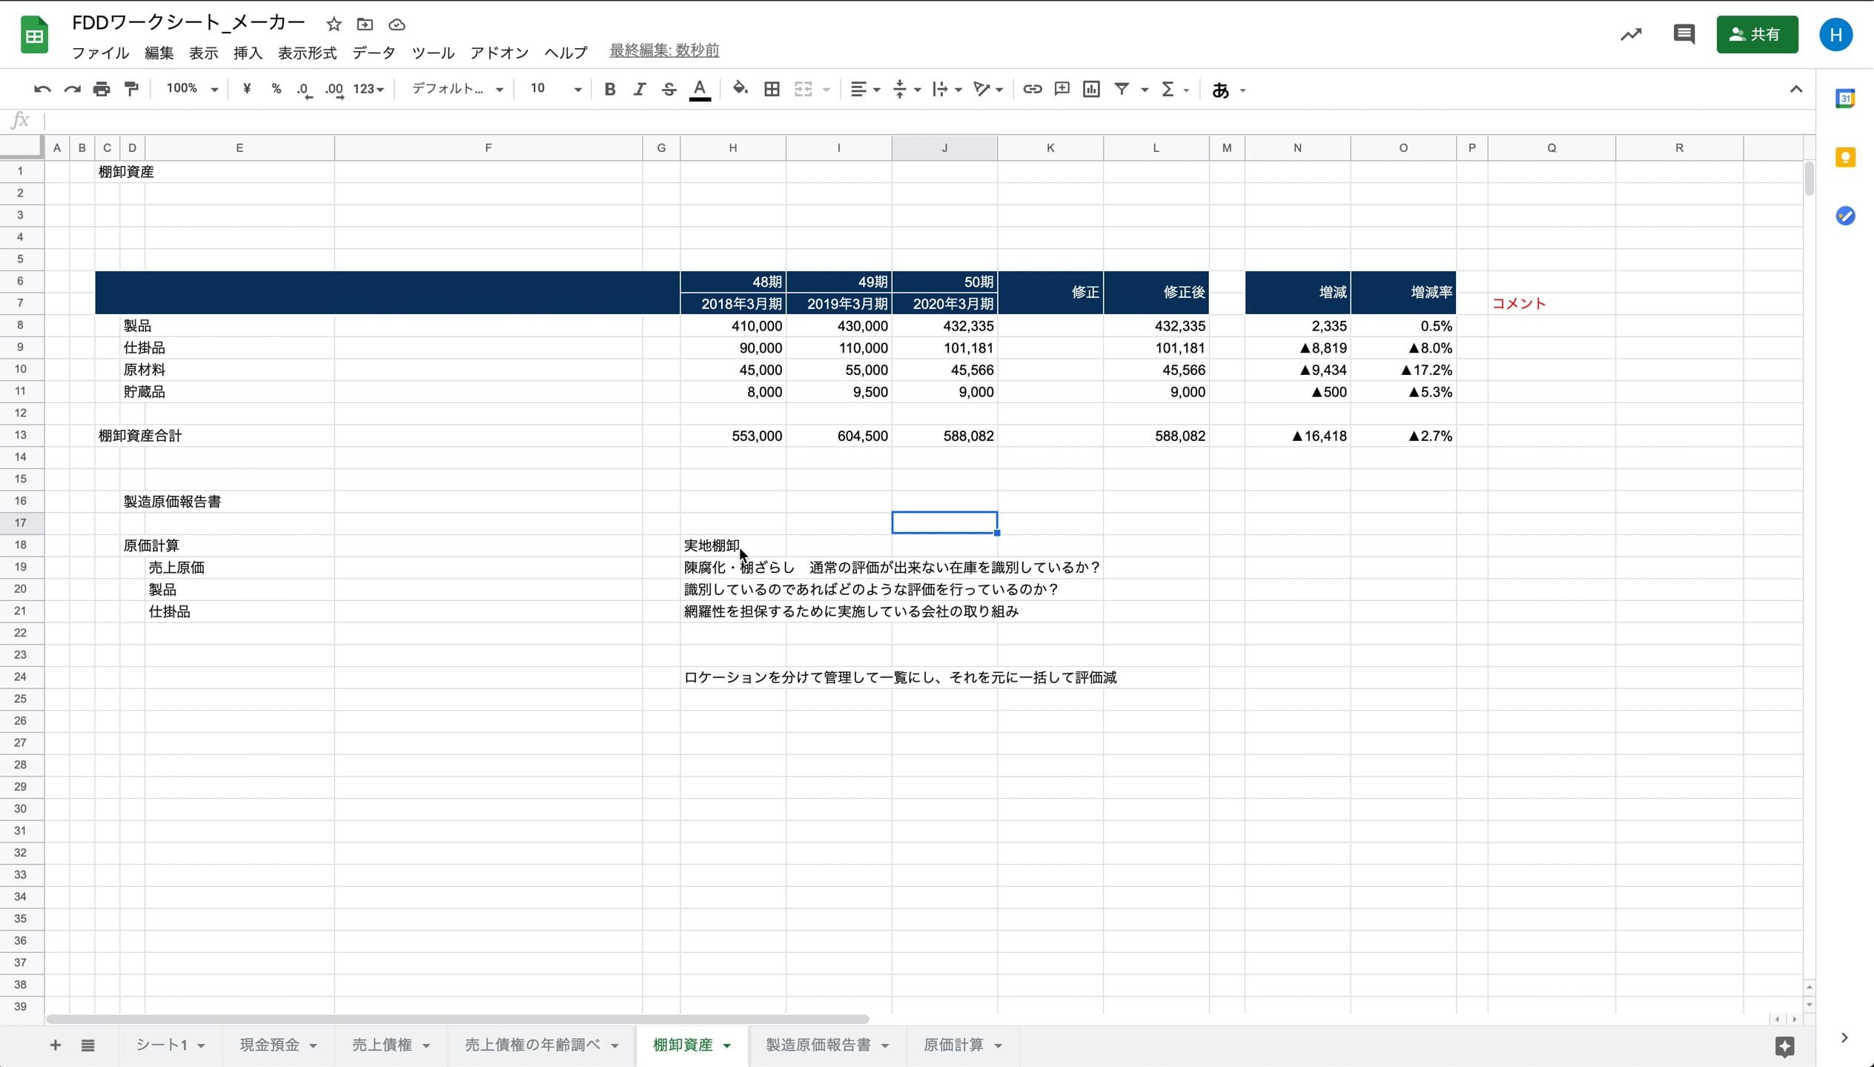
Task: Switch to the 製造原価報告書 sheet tab
Action: (x=818, y=1045)
